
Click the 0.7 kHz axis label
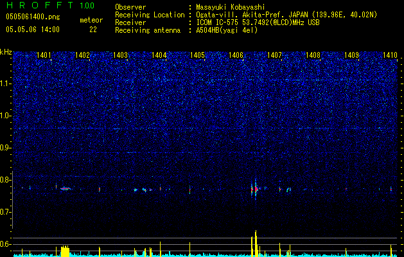(6, 212)
